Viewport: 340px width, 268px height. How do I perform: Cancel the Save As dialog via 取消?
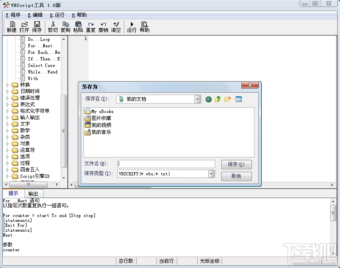236,176
